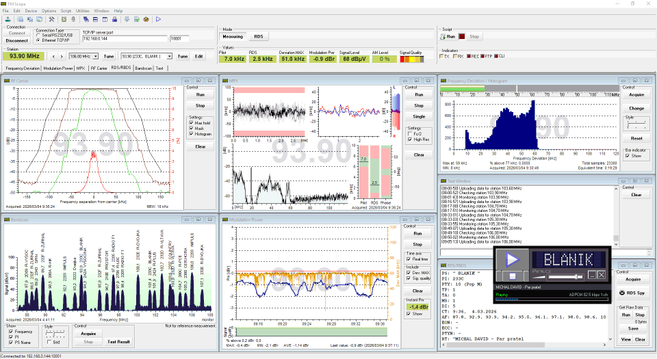This screenshot has width=657, height=359.
Task: Enable the Fs/2 checkbox in MPX settings
Action: [411, 133]
